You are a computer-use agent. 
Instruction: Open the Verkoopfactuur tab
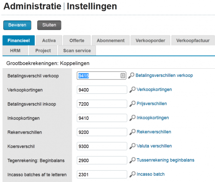(x=193, y=40)
